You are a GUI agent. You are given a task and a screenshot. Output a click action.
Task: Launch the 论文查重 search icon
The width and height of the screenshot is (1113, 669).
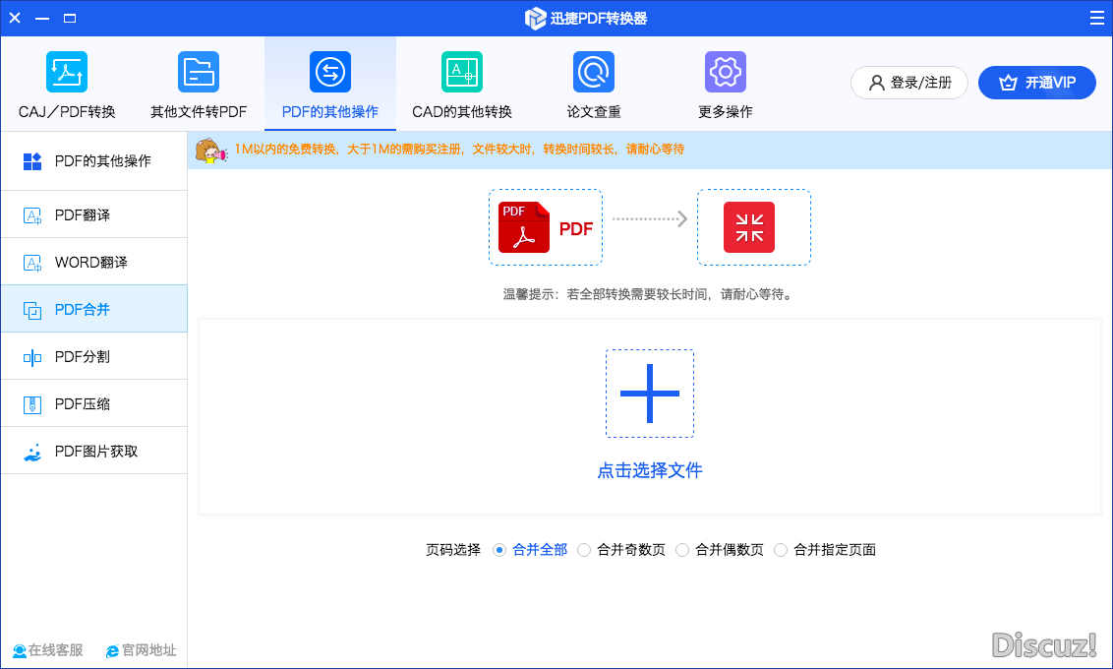coord(594,72)
